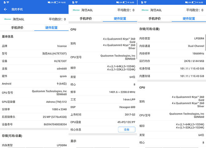
Task: Select the 基本信息 section heading
Action: (x=8, y=36)
